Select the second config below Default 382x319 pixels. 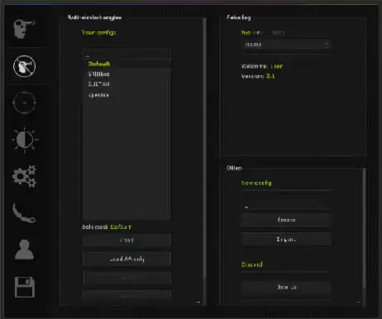[127, 74]
